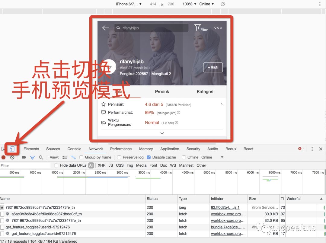Open the network request filter funnel icon
Image resolution: width=326 pixels, height=243 pixels.
tap(33, 157)
